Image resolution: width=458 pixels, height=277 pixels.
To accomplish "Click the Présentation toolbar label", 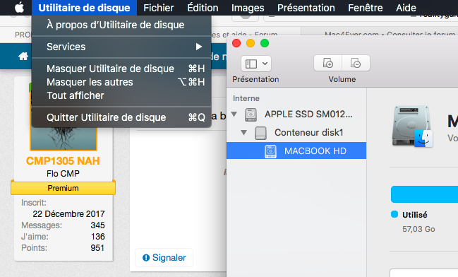I will (255, 79).
